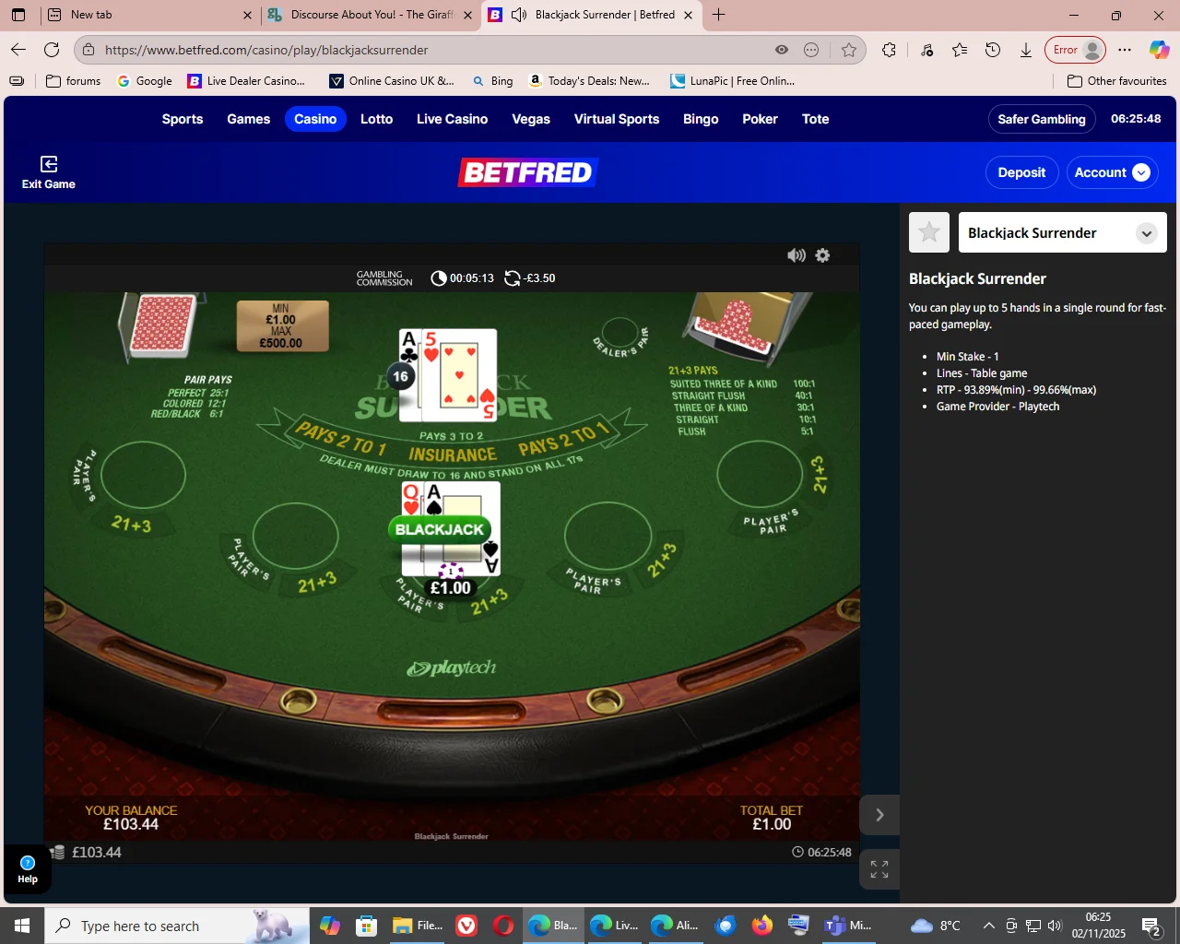Refresh the browser page
This screenshot has height=944, width=1180.
click(x=52, y=50)
